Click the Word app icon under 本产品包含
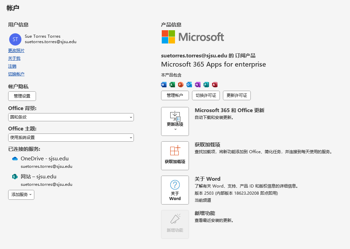350x249 pixels. pos(164,85)
